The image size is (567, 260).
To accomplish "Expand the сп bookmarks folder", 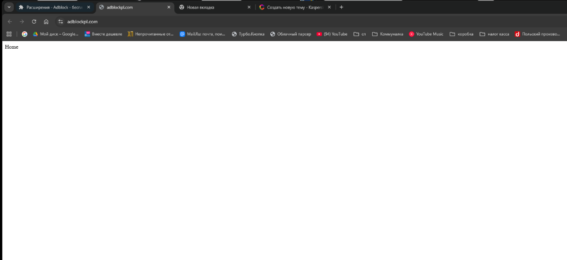I will [360, 34].
